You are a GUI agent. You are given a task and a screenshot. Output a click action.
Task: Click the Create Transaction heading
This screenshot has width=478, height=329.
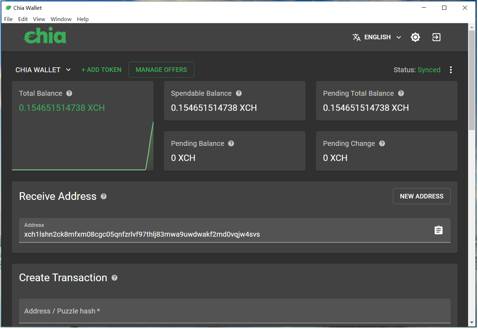[63, 278]
